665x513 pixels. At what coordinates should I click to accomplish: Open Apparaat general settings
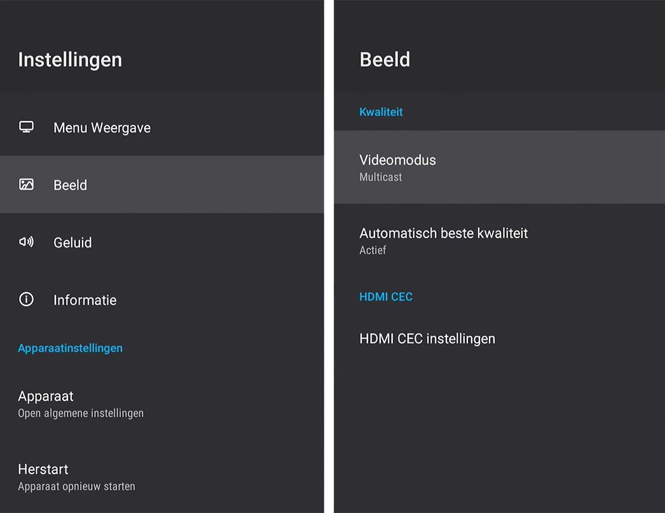click(46, 396)
